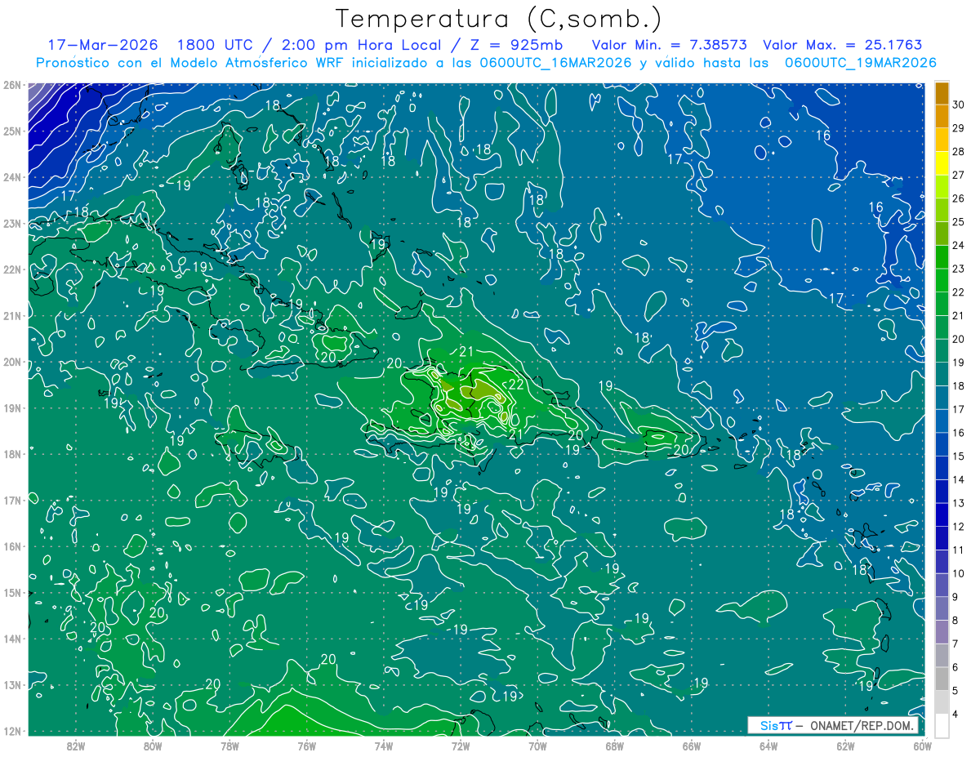Click the ONAMET/REP.DOM. credit box
The width and height of the screenshot is (980, 757).
click(832, 725)
